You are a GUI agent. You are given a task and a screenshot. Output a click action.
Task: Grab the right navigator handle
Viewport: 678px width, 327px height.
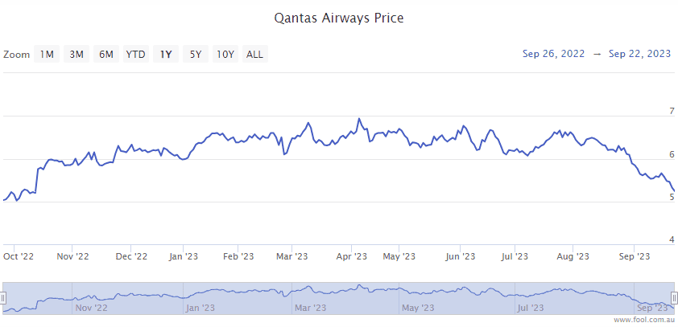pyautogui.click(x=674, y=297)
